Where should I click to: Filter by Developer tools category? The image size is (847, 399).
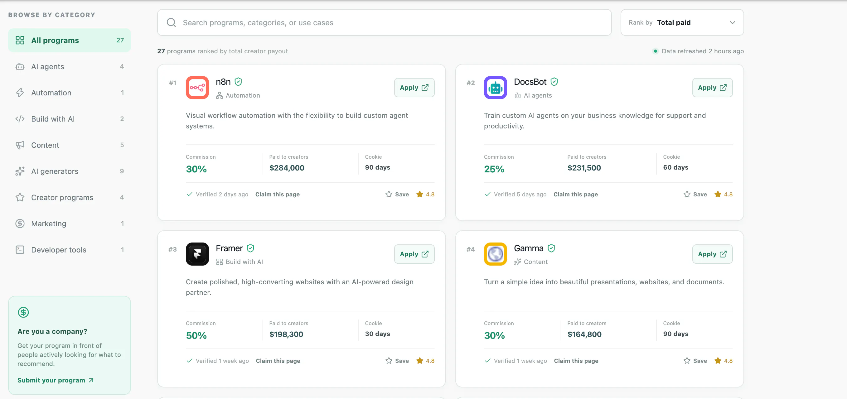69,250
